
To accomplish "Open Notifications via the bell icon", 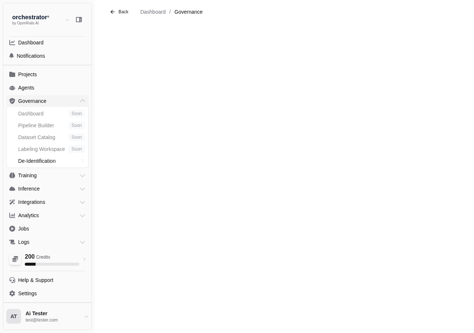I will pyautogui.click(x=11, y=56).
